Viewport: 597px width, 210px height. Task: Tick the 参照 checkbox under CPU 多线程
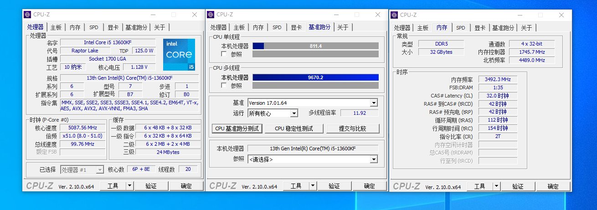pyautogui.click(x=224, y=86)
